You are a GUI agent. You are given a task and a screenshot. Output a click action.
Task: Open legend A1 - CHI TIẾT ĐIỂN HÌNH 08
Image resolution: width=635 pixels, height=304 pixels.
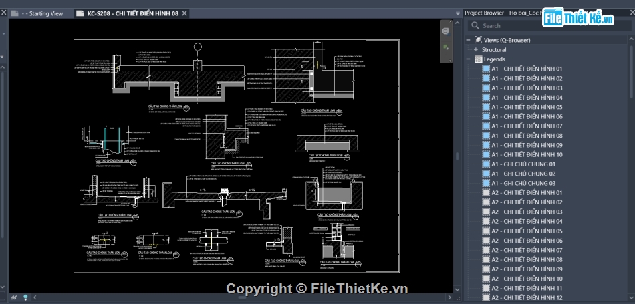point(526,136)
